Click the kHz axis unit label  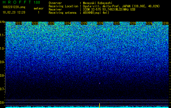tap(2, 22)
